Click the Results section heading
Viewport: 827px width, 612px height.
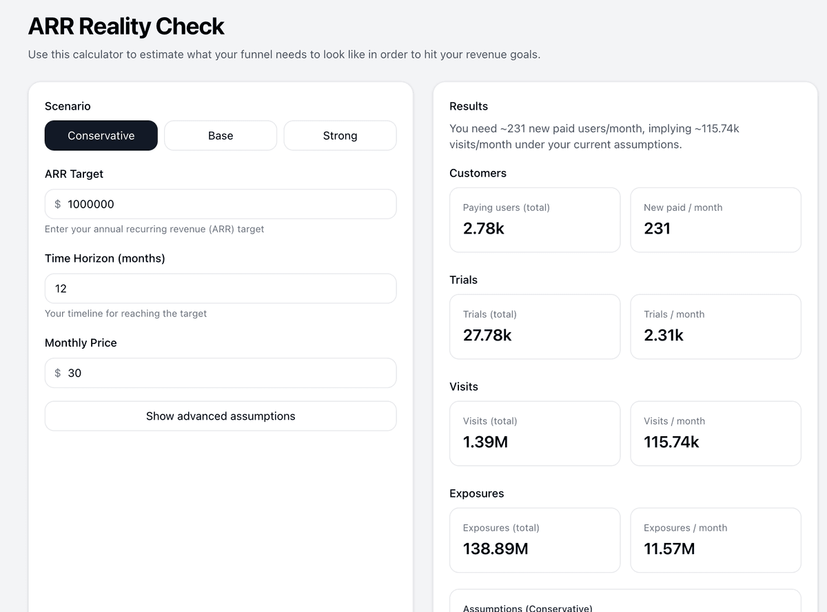(469, 106)
